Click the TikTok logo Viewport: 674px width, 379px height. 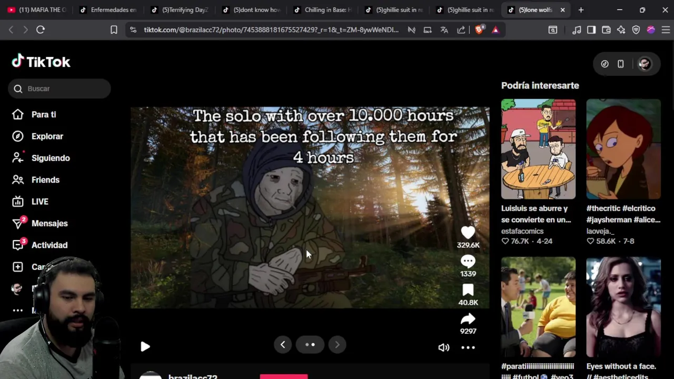pos(41,62)
